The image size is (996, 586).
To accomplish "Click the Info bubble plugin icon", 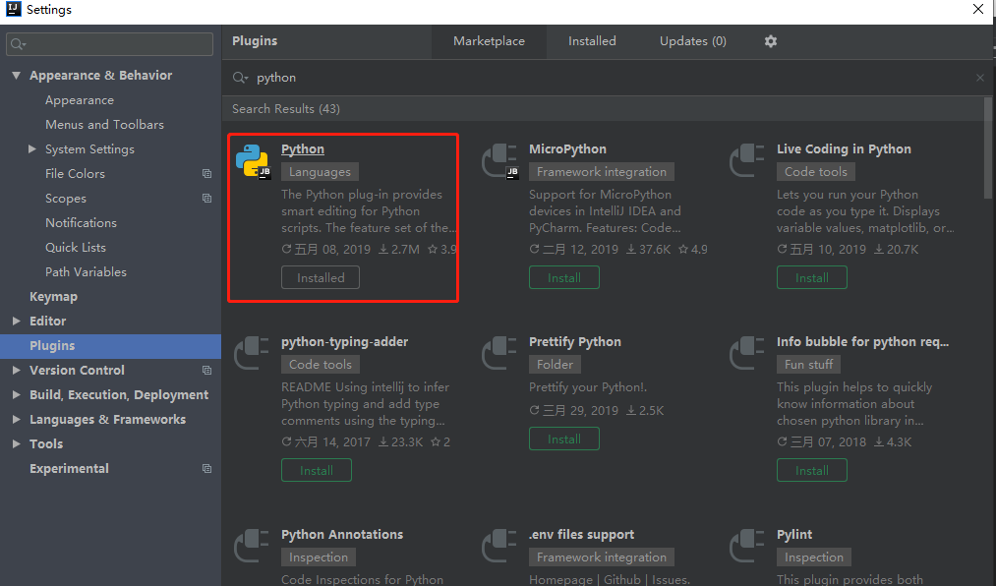I will point(747,353).
